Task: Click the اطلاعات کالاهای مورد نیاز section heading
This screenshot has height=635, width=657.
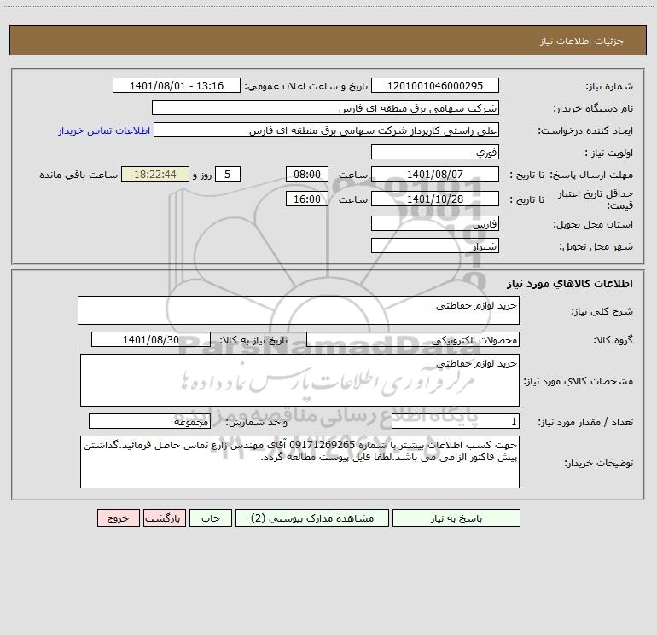Action: [569, 284]
